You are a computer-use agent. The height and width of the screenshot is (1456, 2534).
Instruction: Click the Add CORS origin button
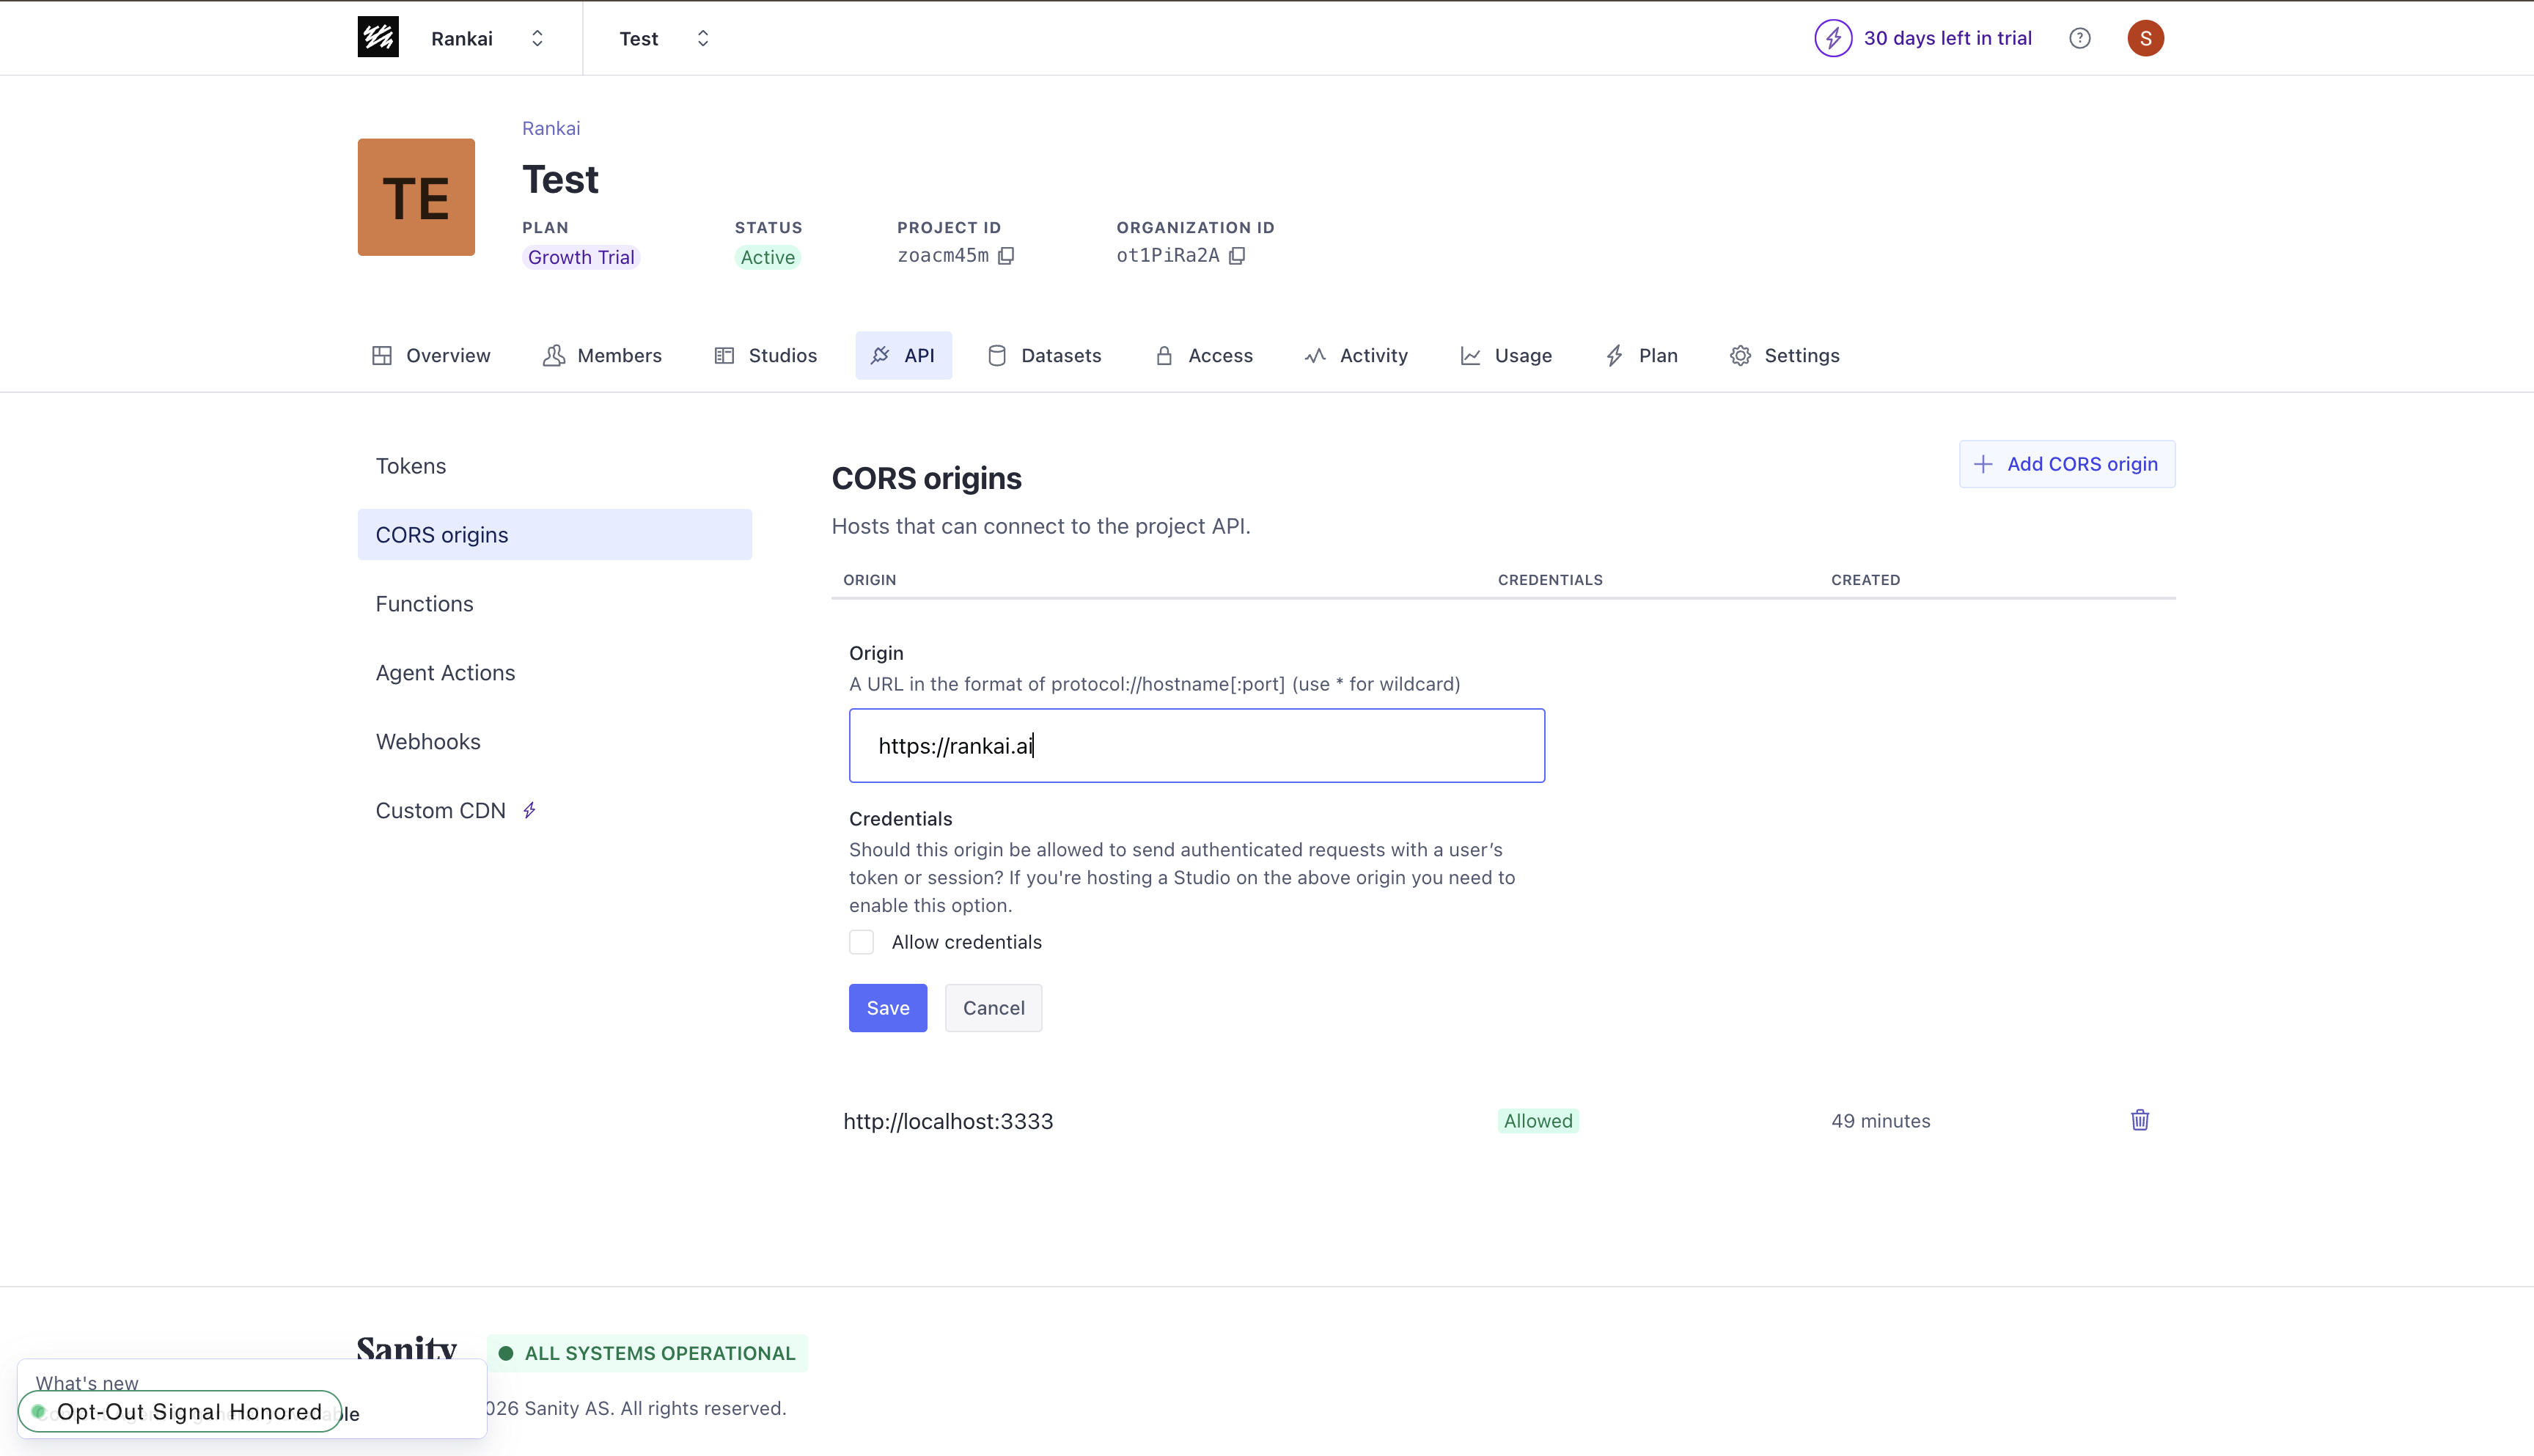pos(2067,464)
